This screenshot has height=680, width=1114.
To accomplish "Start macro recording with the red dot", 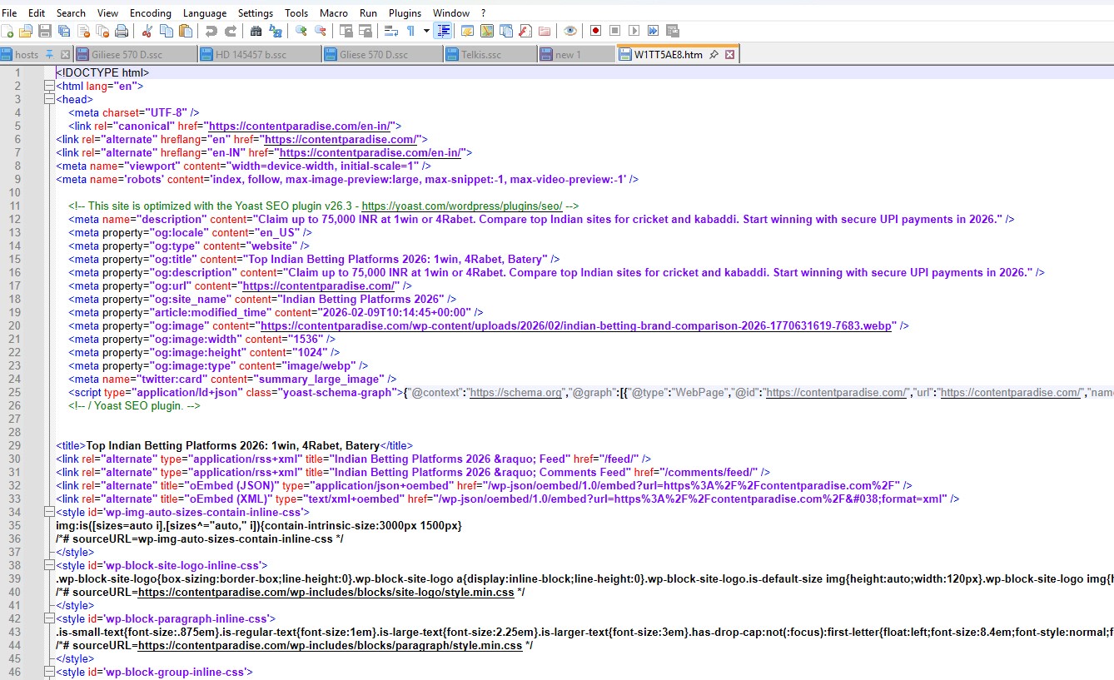I will tap(595, 31).
